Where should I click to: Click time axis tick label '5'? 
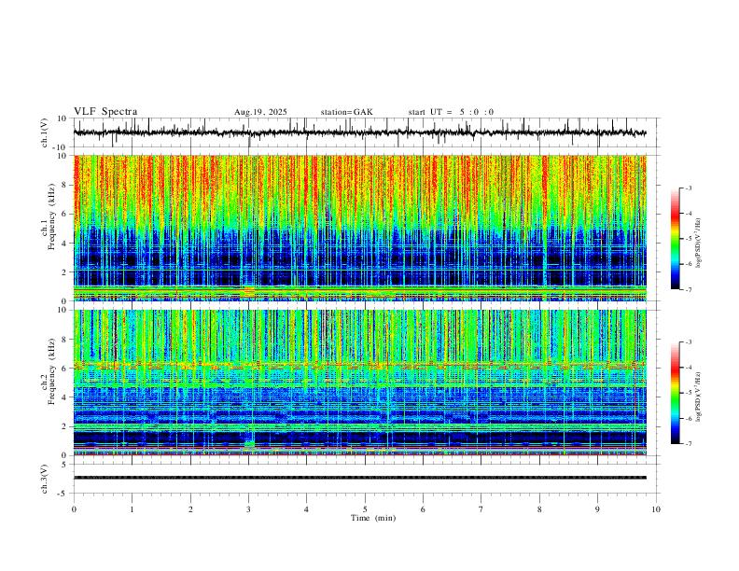tap(365, 509)
